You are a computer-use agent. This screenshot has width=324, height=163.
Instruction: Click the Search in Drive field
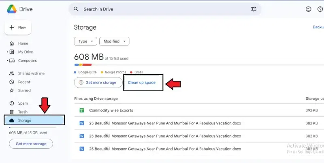click(162, 9)
